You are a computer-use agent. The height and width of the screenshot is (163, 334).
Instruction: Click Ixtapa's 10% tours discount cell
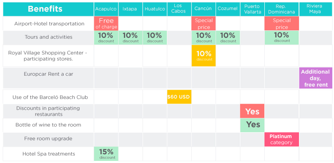[x=131, y=37]
